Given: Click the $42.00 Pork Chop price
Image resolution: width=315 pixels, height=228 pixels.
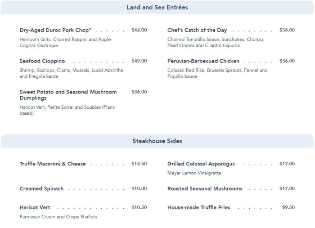Looking at the screenshot, I should (x=139, y=30).
